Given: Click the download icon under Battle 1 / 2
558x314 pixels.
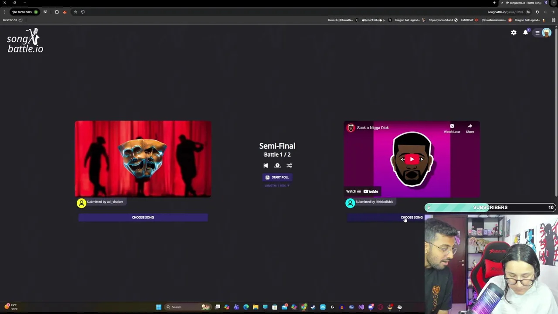Looking at the screenshot, I should [277, 166].
